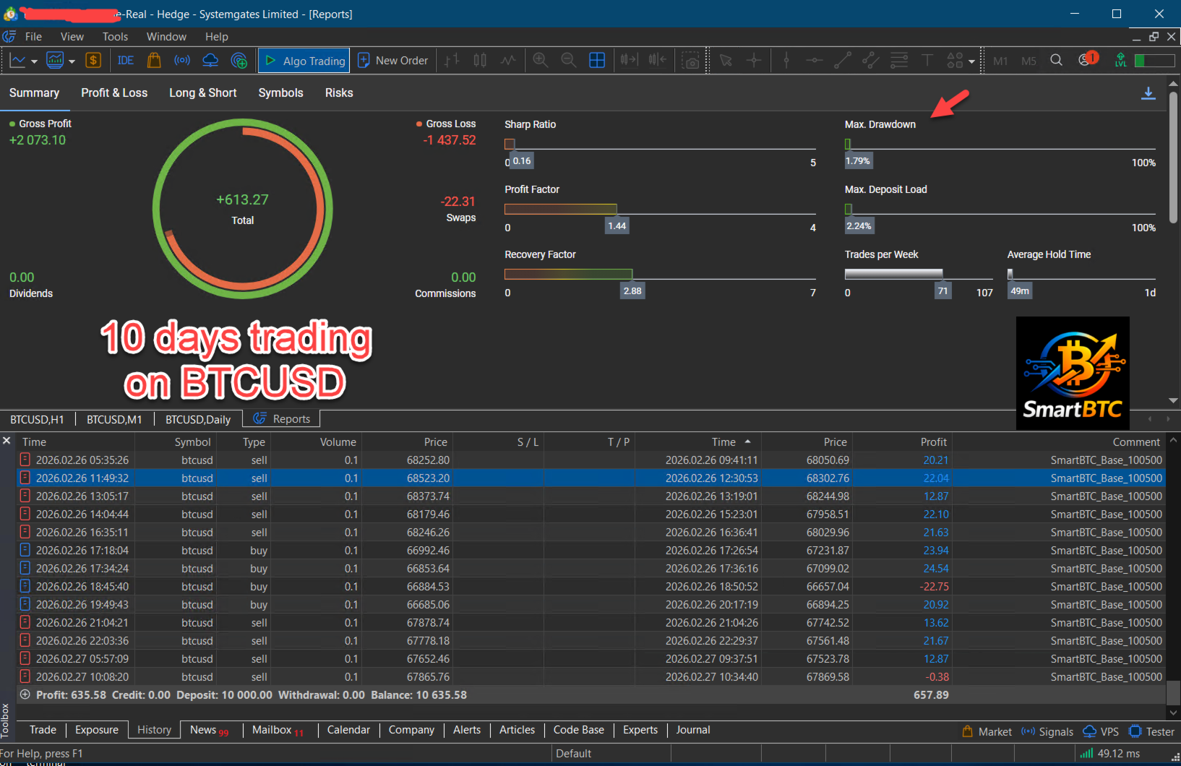Open the Tools menu
The width and height of the screenshot is (1181, 766).
click(x=115, y=37)
